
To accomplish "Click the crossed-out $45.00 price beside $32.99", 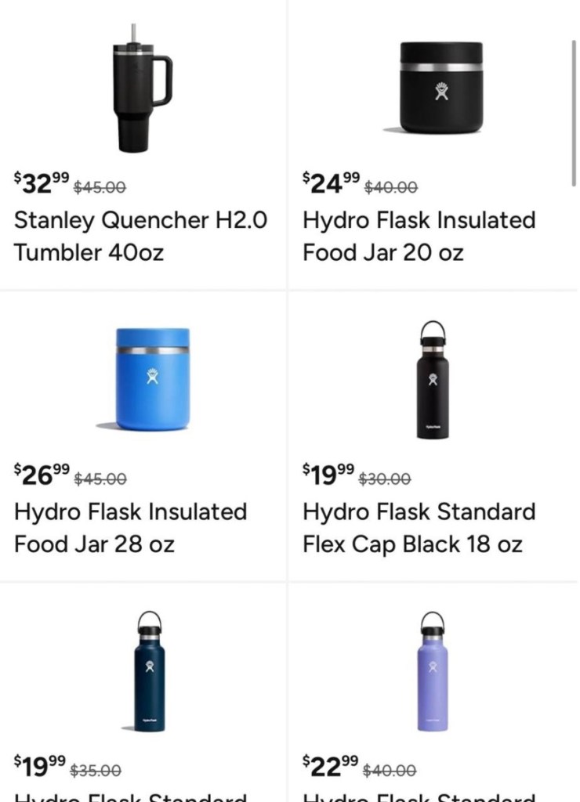I will tap(100, 187).
